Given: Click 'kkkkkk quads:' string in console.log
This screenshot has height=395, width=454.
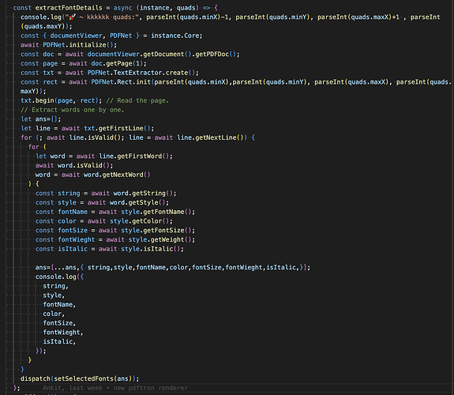Looking at the screenshot, I should pos(112,17).
